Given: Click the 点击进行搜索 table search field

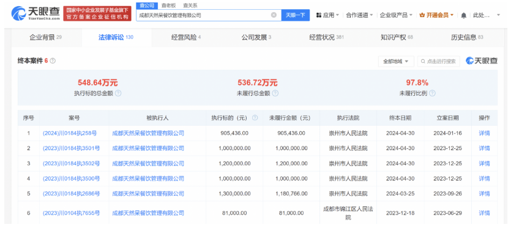Looking at the screenshot, I should [x=438, y=61].
